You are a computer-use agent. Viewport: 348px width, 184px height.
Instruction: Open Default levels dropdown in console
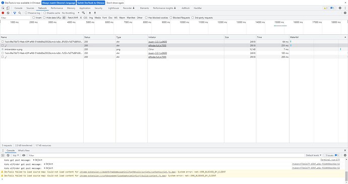(x=313, y=155)
